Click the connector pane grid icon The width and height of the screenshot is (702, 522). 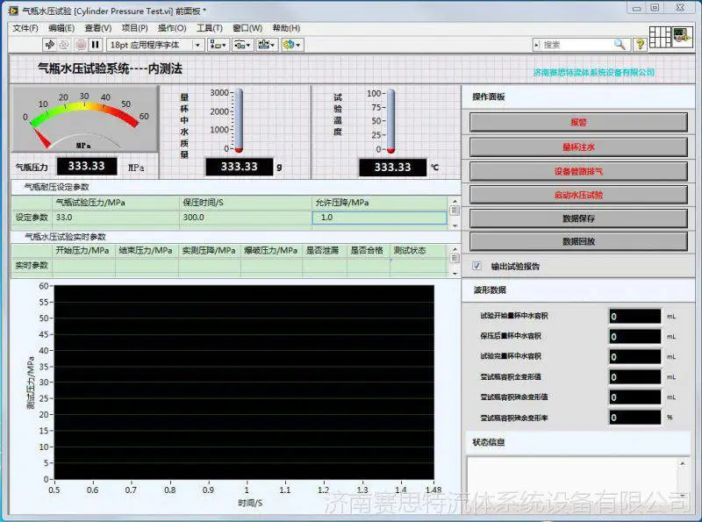click(x=661, y=37)
